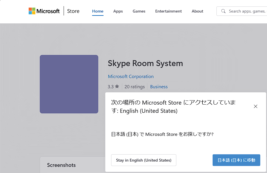Click the 日本語 (日本) で Microsoft Store question text

click(x=162, y=134)
